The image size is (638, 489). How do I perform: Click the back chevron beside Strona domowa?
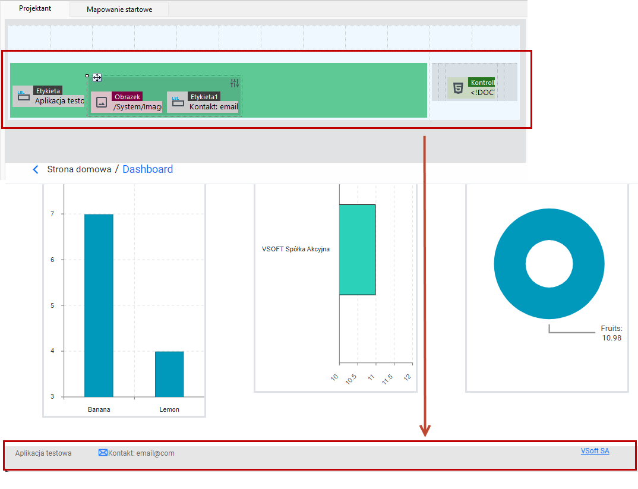point(36,169)
